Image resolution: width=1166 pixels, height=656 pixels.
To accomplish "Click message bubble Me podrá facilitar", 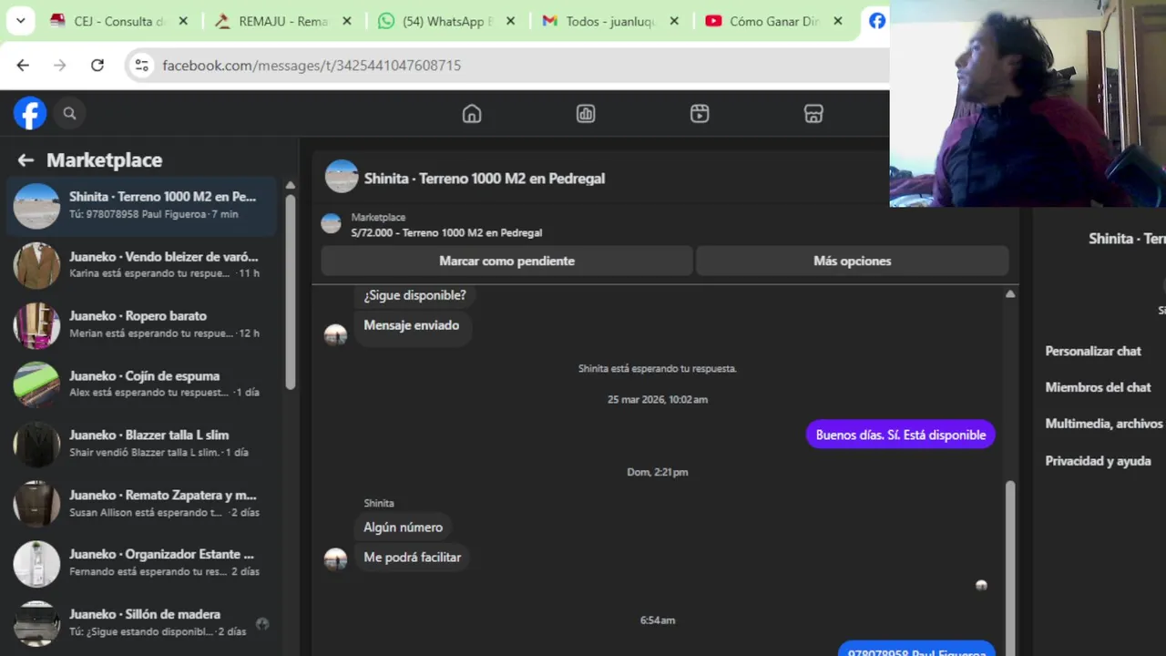I will pos(412,558).
